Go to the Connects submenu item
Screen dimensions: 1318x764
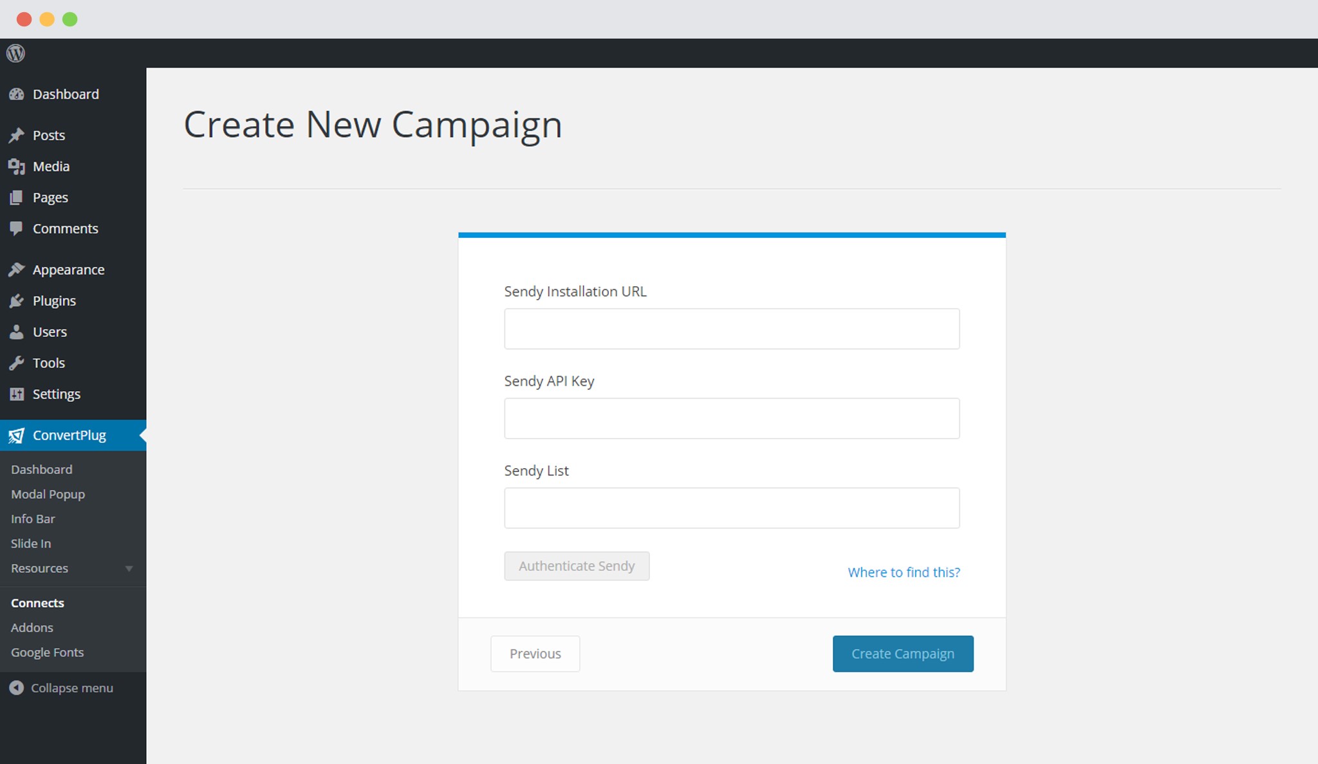tap(37, 603)
